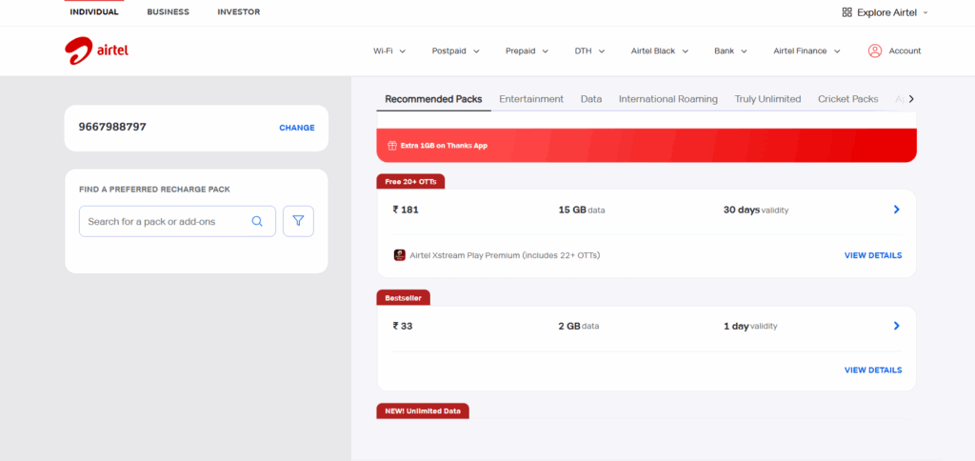Click the search magnifier icon
Viewport: 975px width, 461px height.
coord(257,221)
